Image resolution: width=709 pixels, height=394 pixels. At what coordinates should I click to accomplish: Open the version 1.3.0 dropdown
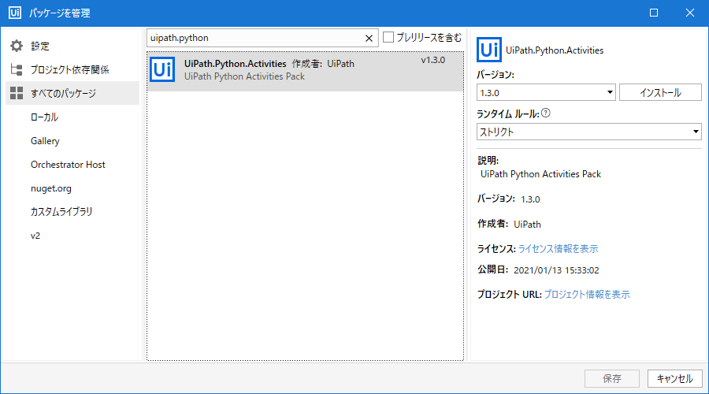pyautogui.click(x=546, y=92)
